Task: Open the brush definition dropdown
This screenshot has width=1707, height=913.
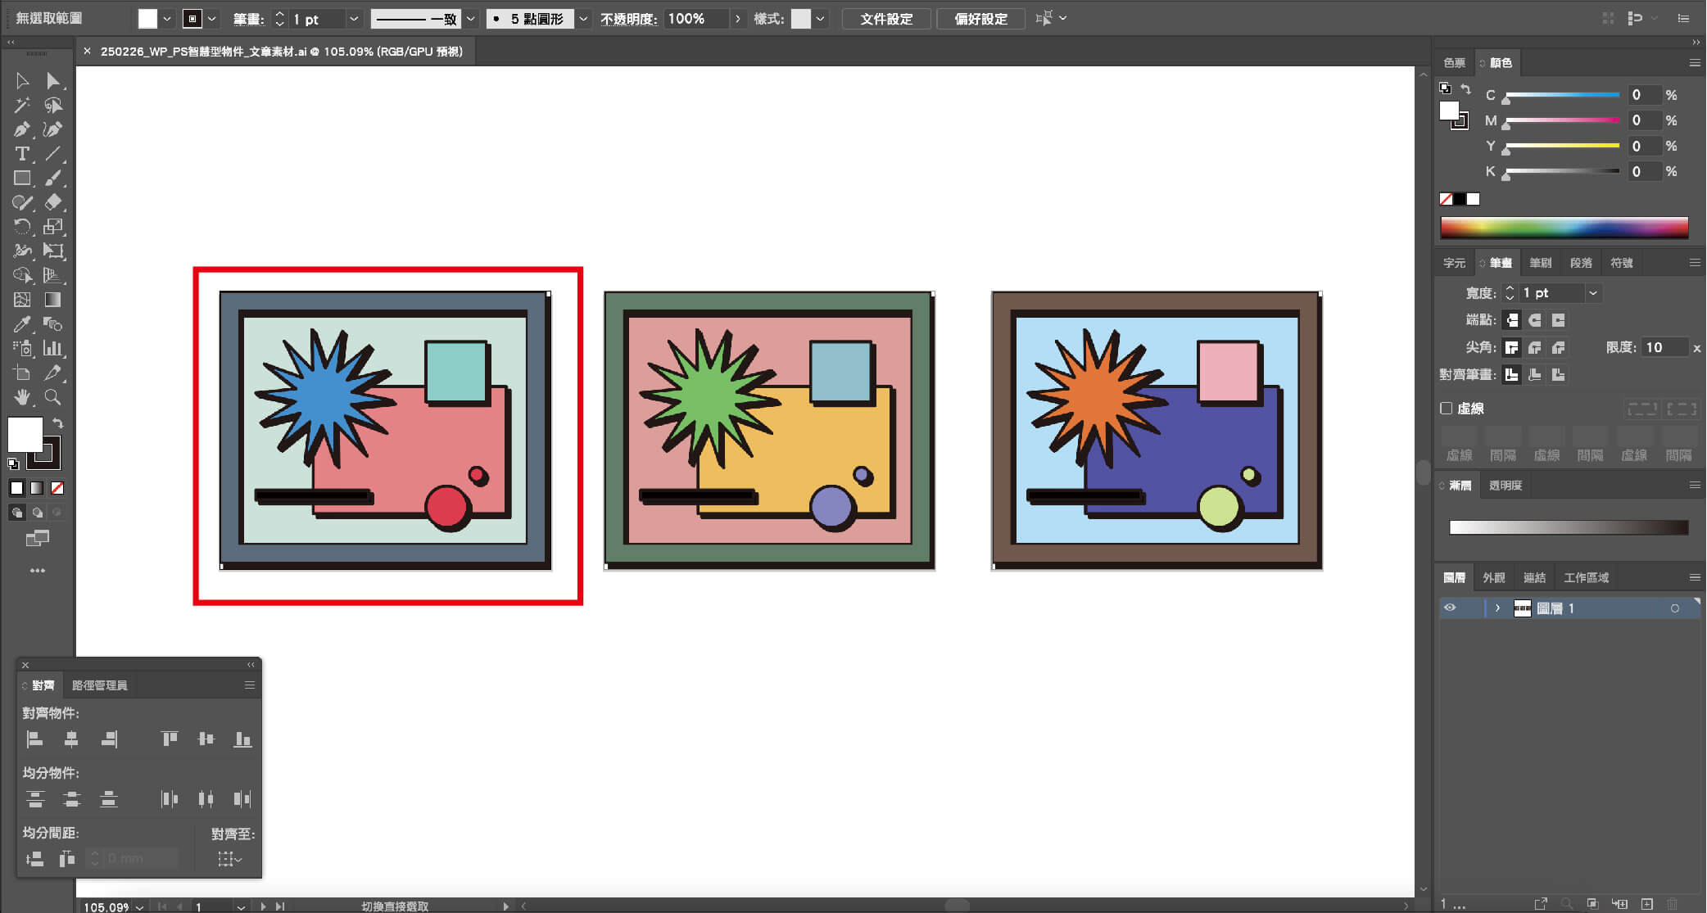Action: click(583, 19)
